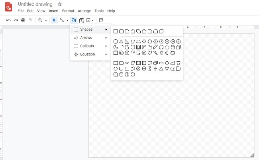Click the Zoom magnifier tool

click(40, 20)
